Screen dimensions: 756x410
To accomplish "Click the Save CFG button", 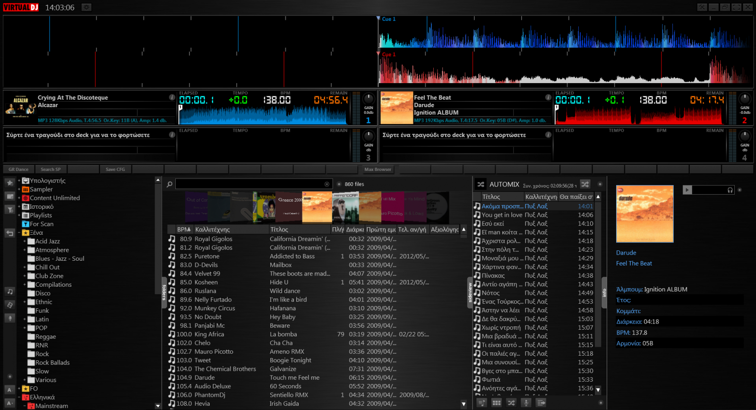I will point(115,169).
